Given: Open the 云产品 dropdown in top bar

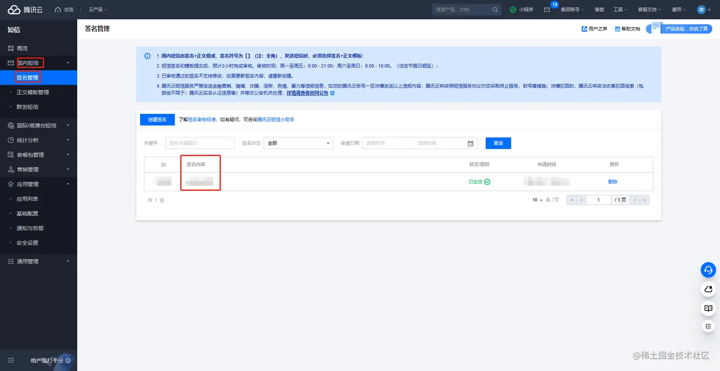Looking at the screenshot, I should tap(98, 10).
